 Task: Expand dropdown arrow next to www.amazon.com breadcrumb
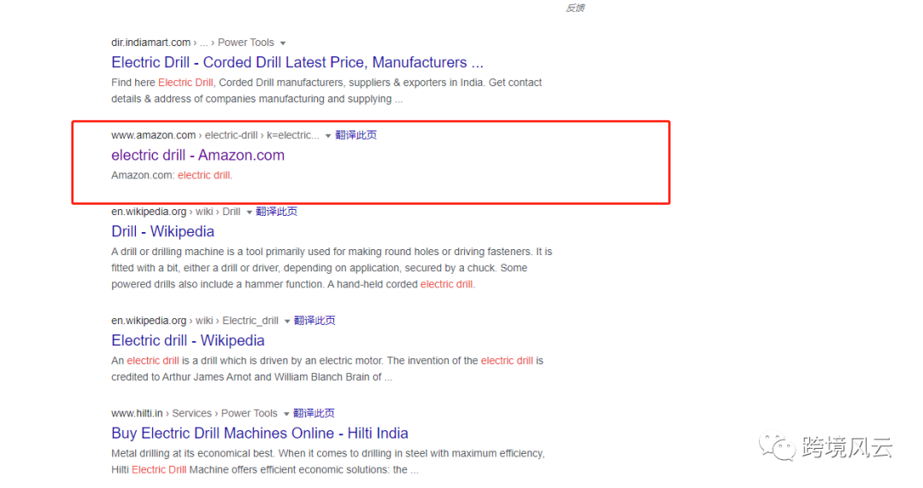click(328, 136)
